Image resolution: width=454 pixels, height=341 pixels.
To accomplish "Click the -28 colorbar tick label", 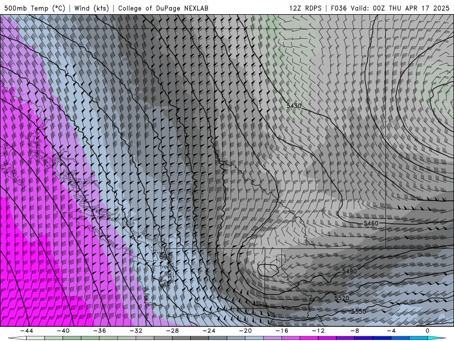I will (x=173, y=331).
